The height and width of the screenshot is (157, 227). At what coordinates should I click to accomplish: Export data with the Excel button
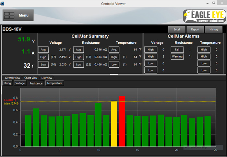(177, 29)
